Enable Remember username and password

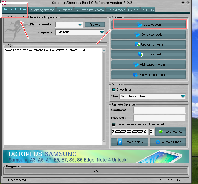tap(114, 125)
